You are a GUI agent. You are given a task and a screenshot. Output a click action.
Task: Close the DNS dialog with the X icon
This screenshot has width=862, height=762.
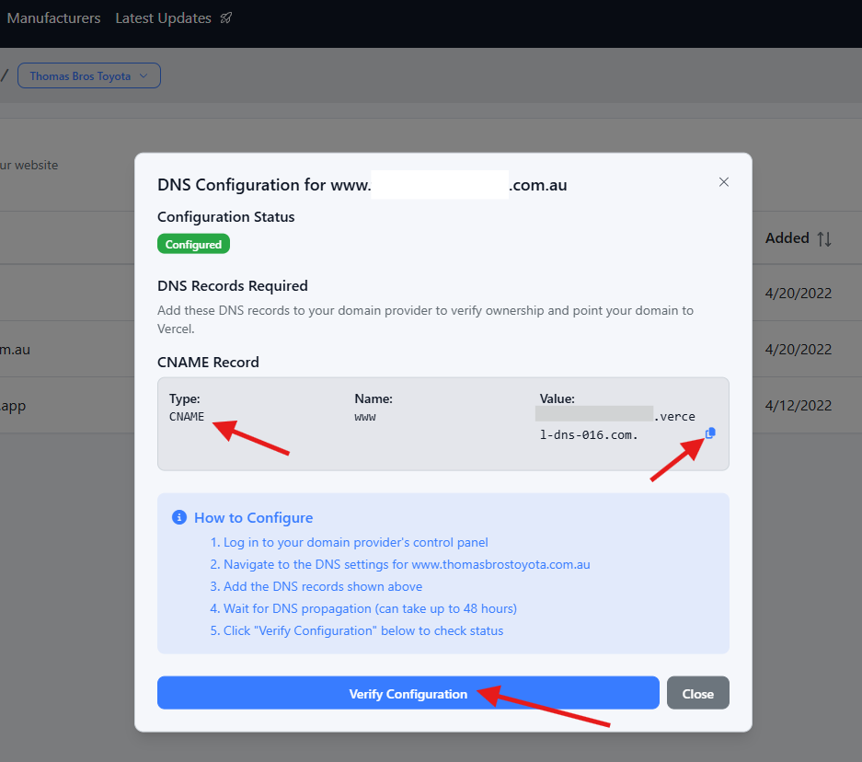724,182
